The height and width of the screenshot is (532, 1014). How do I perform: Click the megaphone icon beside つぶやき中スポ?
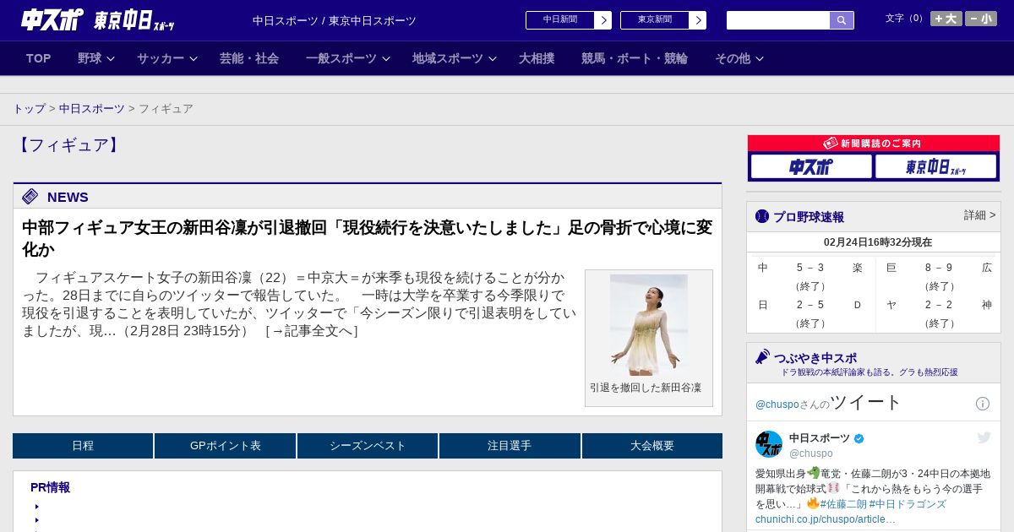point(762,357)
